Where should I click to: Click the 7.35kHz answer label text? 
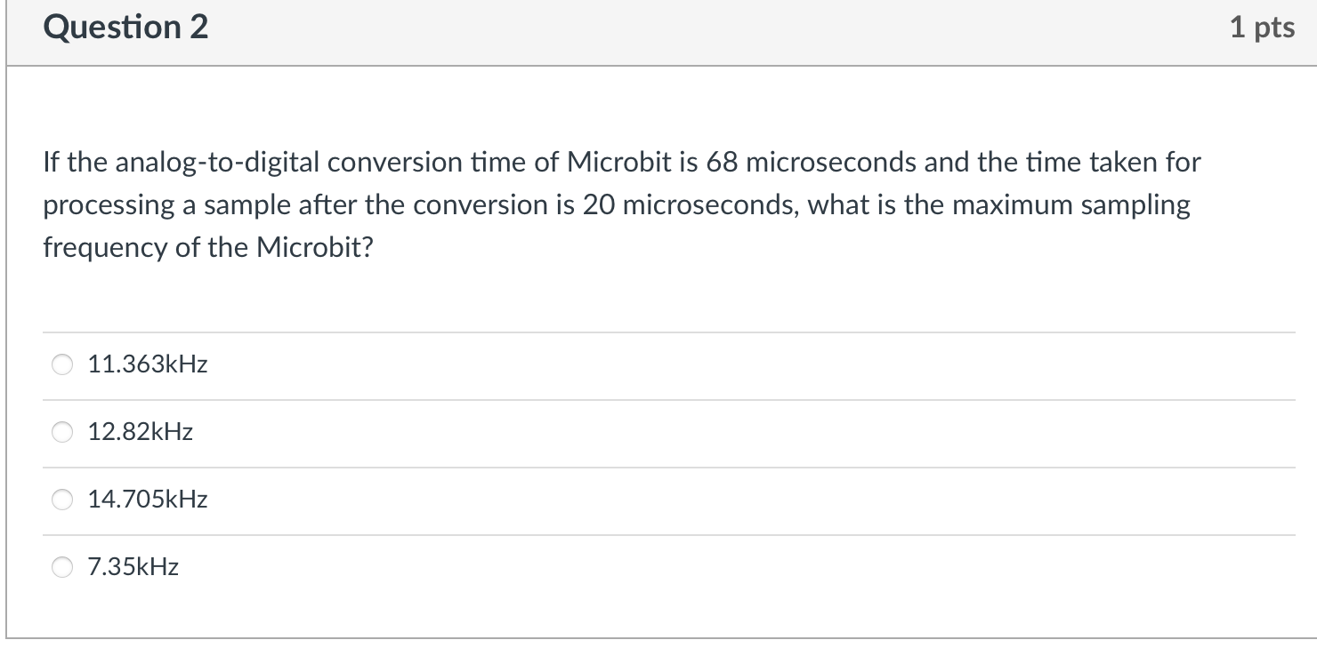[133, 567]
